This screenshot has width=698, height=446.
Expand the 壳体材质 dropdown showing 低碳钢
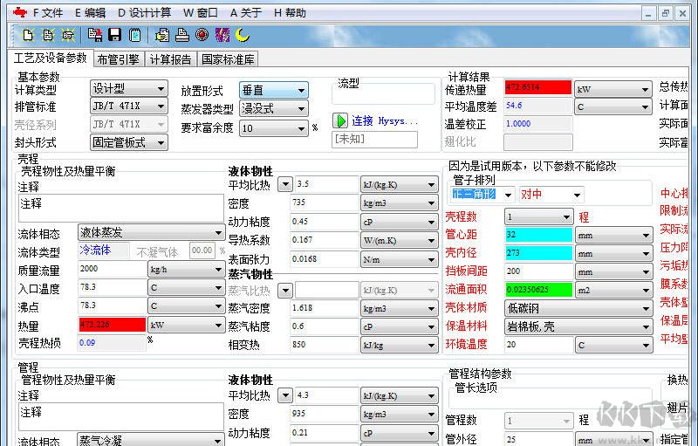click(578, 308)
